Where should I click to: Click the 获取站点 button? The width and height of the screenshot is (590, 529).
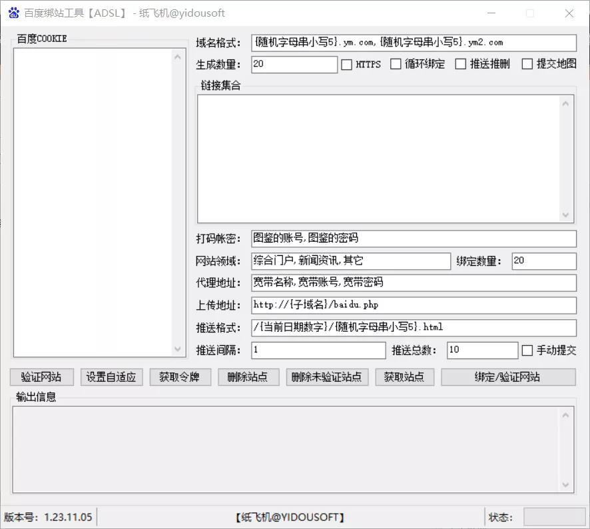(404, 377)
